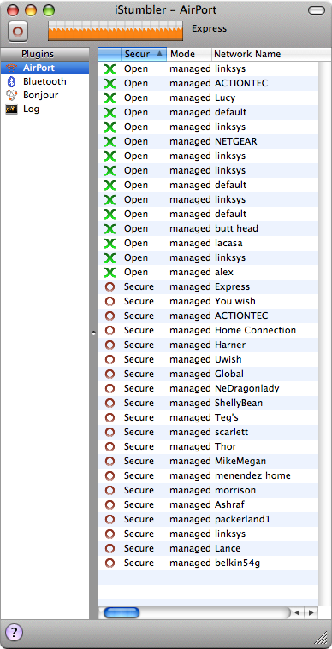
Task: Select the packerland1 network name
Action: [x=243, y=519]
